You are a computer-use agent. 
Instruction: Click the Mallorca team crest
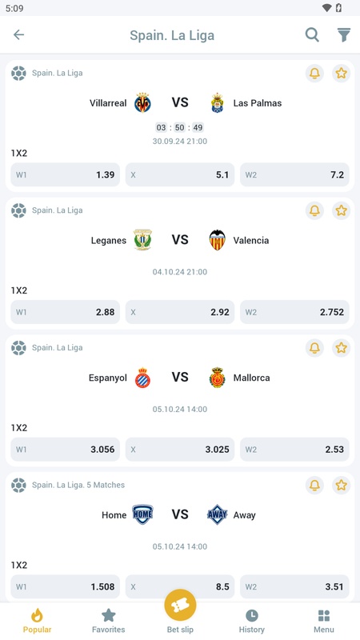pos(217,378)
